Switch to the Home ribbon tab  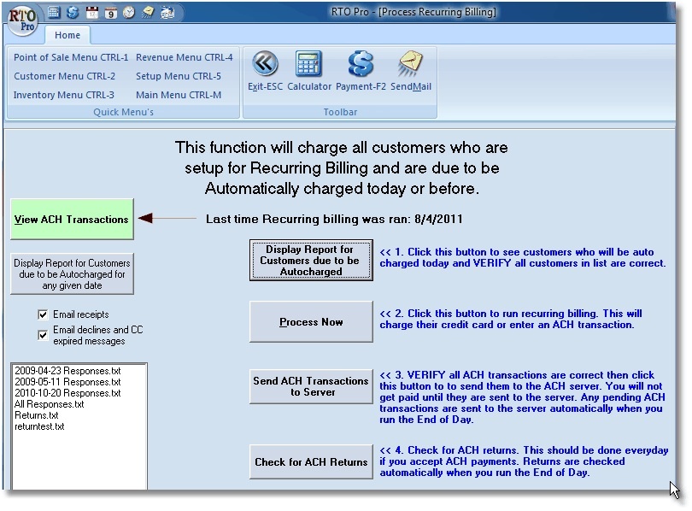pos(67,35)
